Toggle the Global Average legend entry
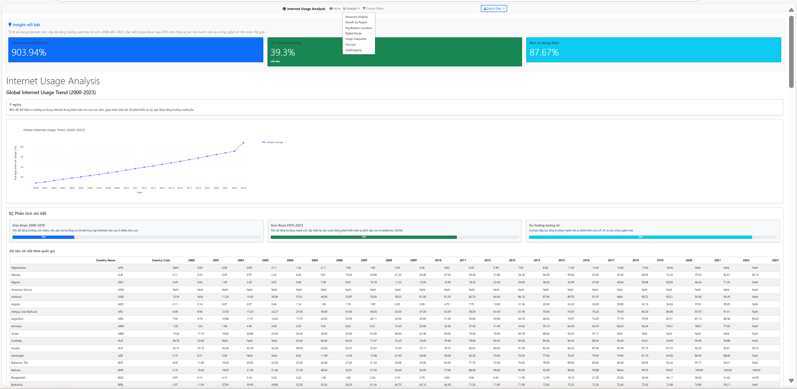This screenshot has height=389, width=797. [x=272, y=142]
